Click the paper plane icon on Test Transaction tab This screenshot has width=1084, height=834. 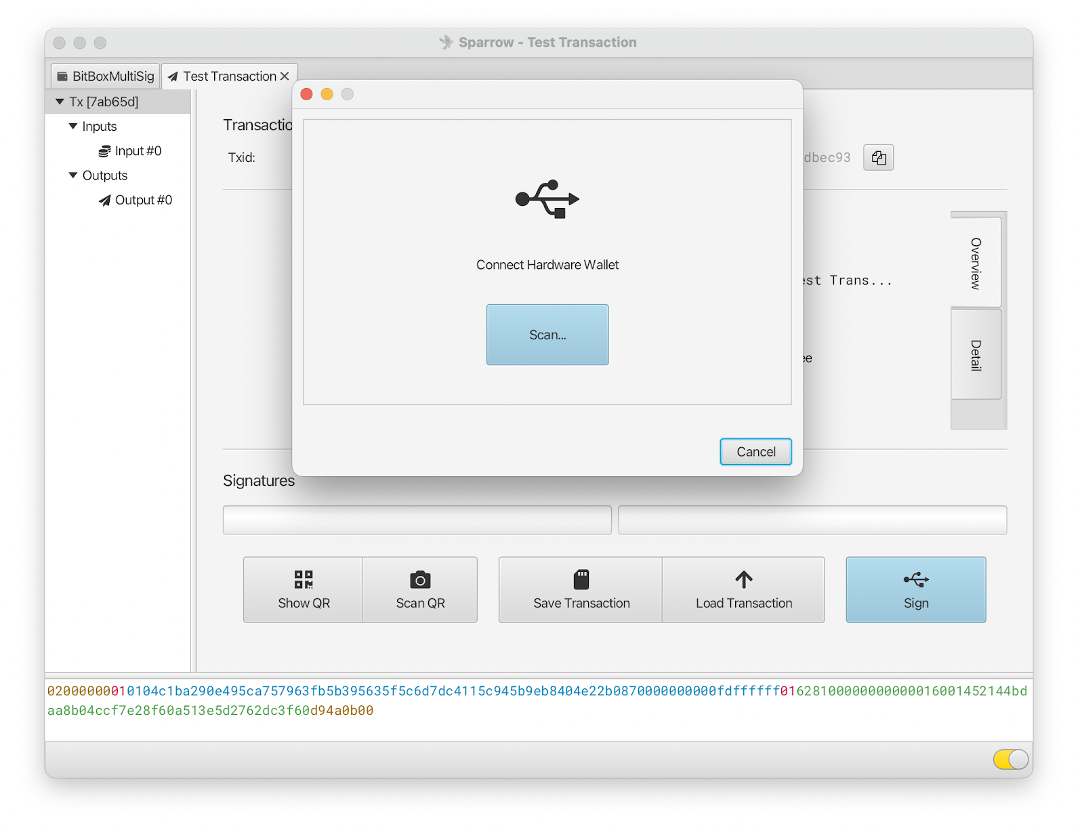(173, 77)
